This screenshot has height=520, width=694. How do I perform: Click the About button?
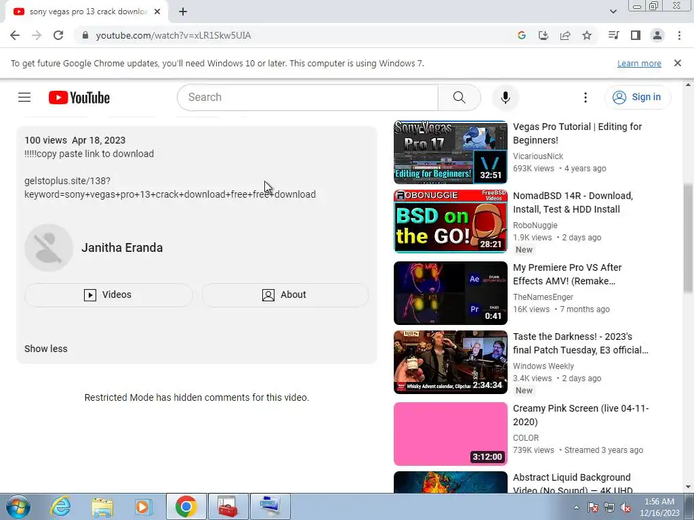click(285, 295)
